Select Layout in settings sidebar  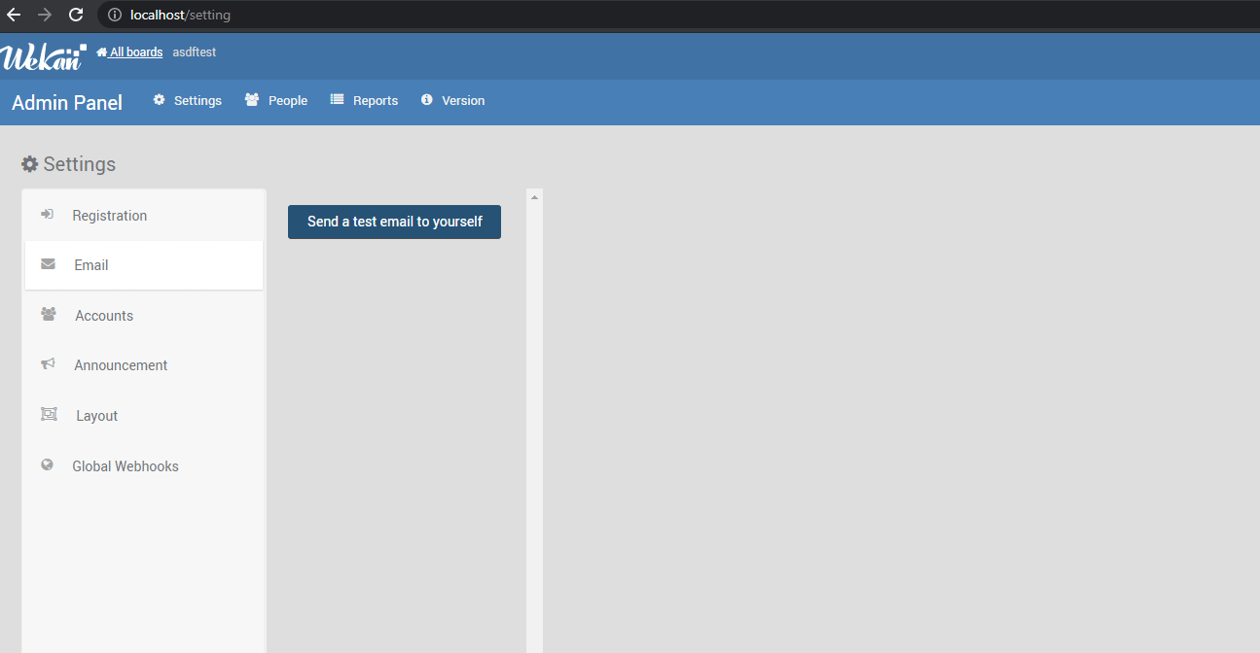144,416
